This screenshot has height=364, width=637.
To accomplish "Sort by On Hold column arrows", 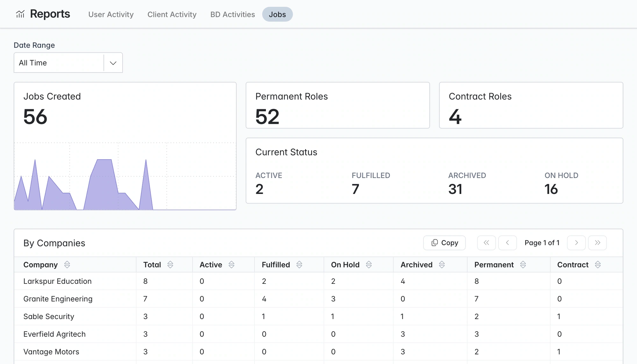I will click(369, 265).
